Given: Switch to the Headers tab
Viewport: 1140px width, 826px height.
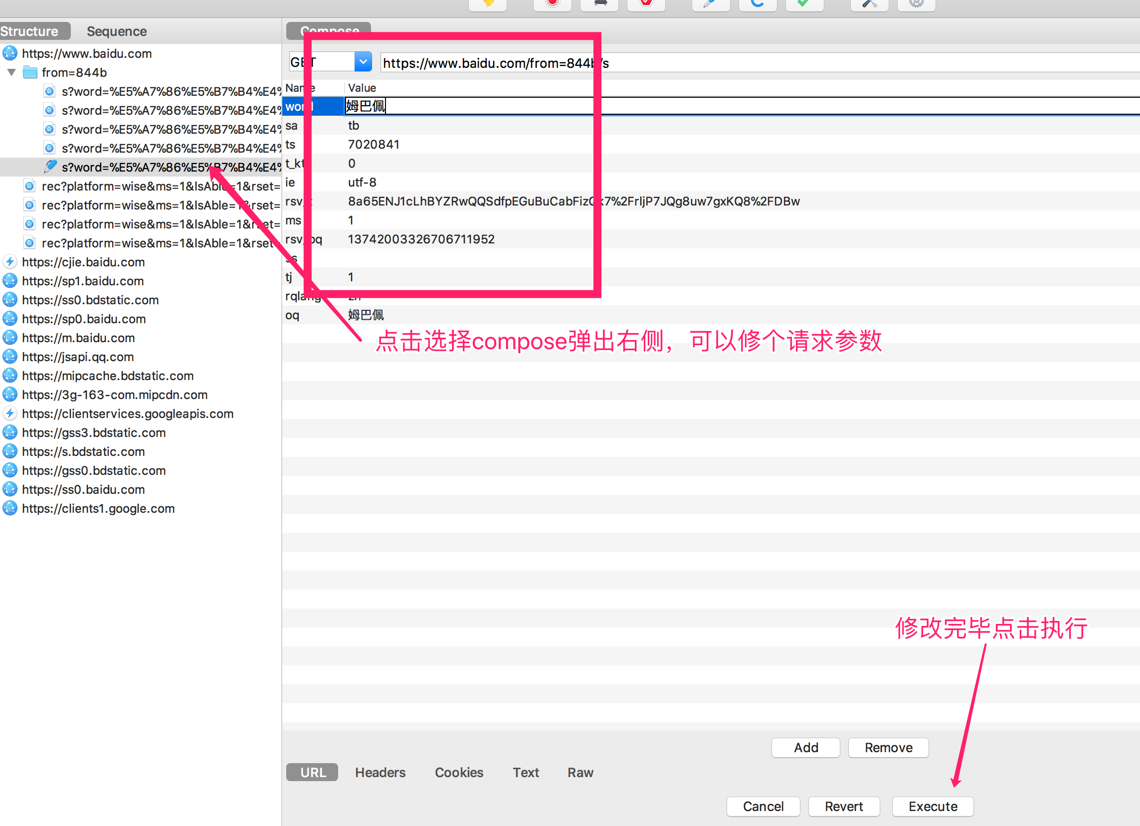Looking at the screenshot, I should click(380, 772).
